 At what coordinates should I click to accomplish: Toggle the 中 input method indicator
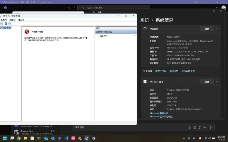[194, 138]
